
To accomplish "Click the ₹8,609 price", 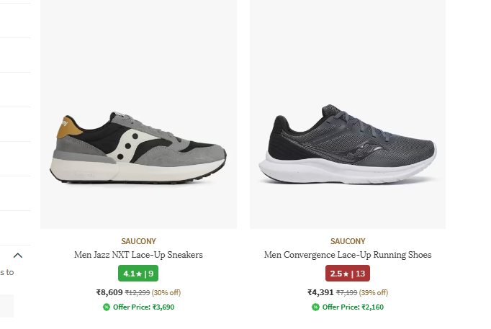I will click(x=109, y=292).
